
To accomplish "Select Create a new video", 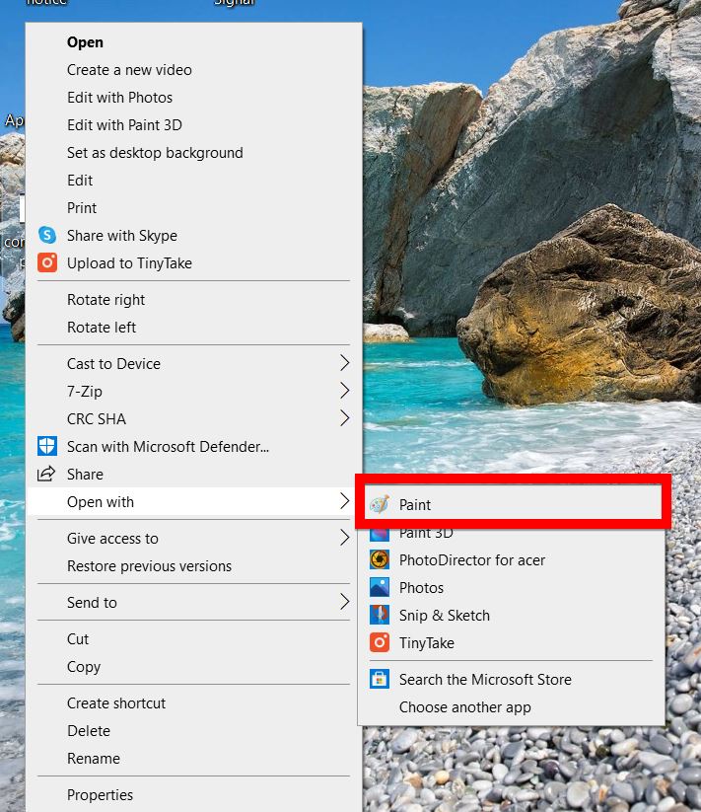I will coord(194,69).
